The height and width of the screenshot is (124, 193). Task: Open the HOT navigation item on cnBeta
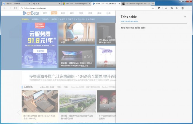click(x=54, y=13)
